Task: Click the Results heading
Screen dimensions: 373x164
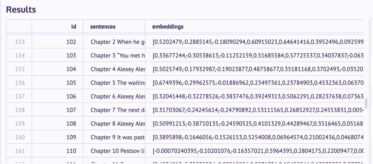Action: point(21,10)
